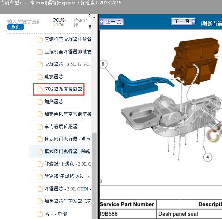Open 模式风门执行器 - 除霜 item
222x219 pixels.
coord(67,151)
